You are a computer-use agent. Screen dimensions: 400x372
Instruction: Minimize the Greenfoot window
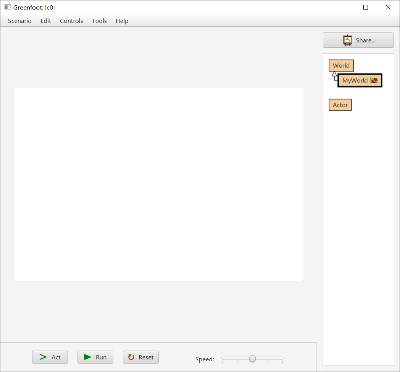point(343,7)
